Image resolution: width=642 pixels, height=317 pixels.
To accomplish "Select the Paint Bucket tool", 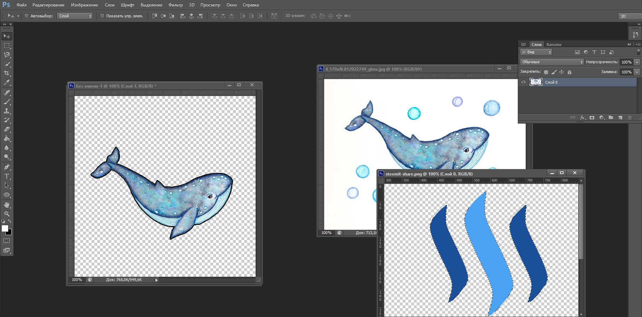I will 7,138.
